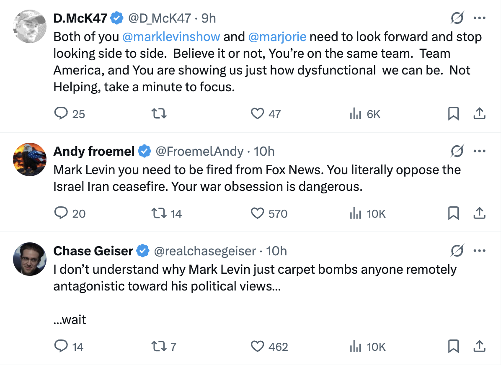
Task: Open more options on D.McK47's post
Action: 479,18
